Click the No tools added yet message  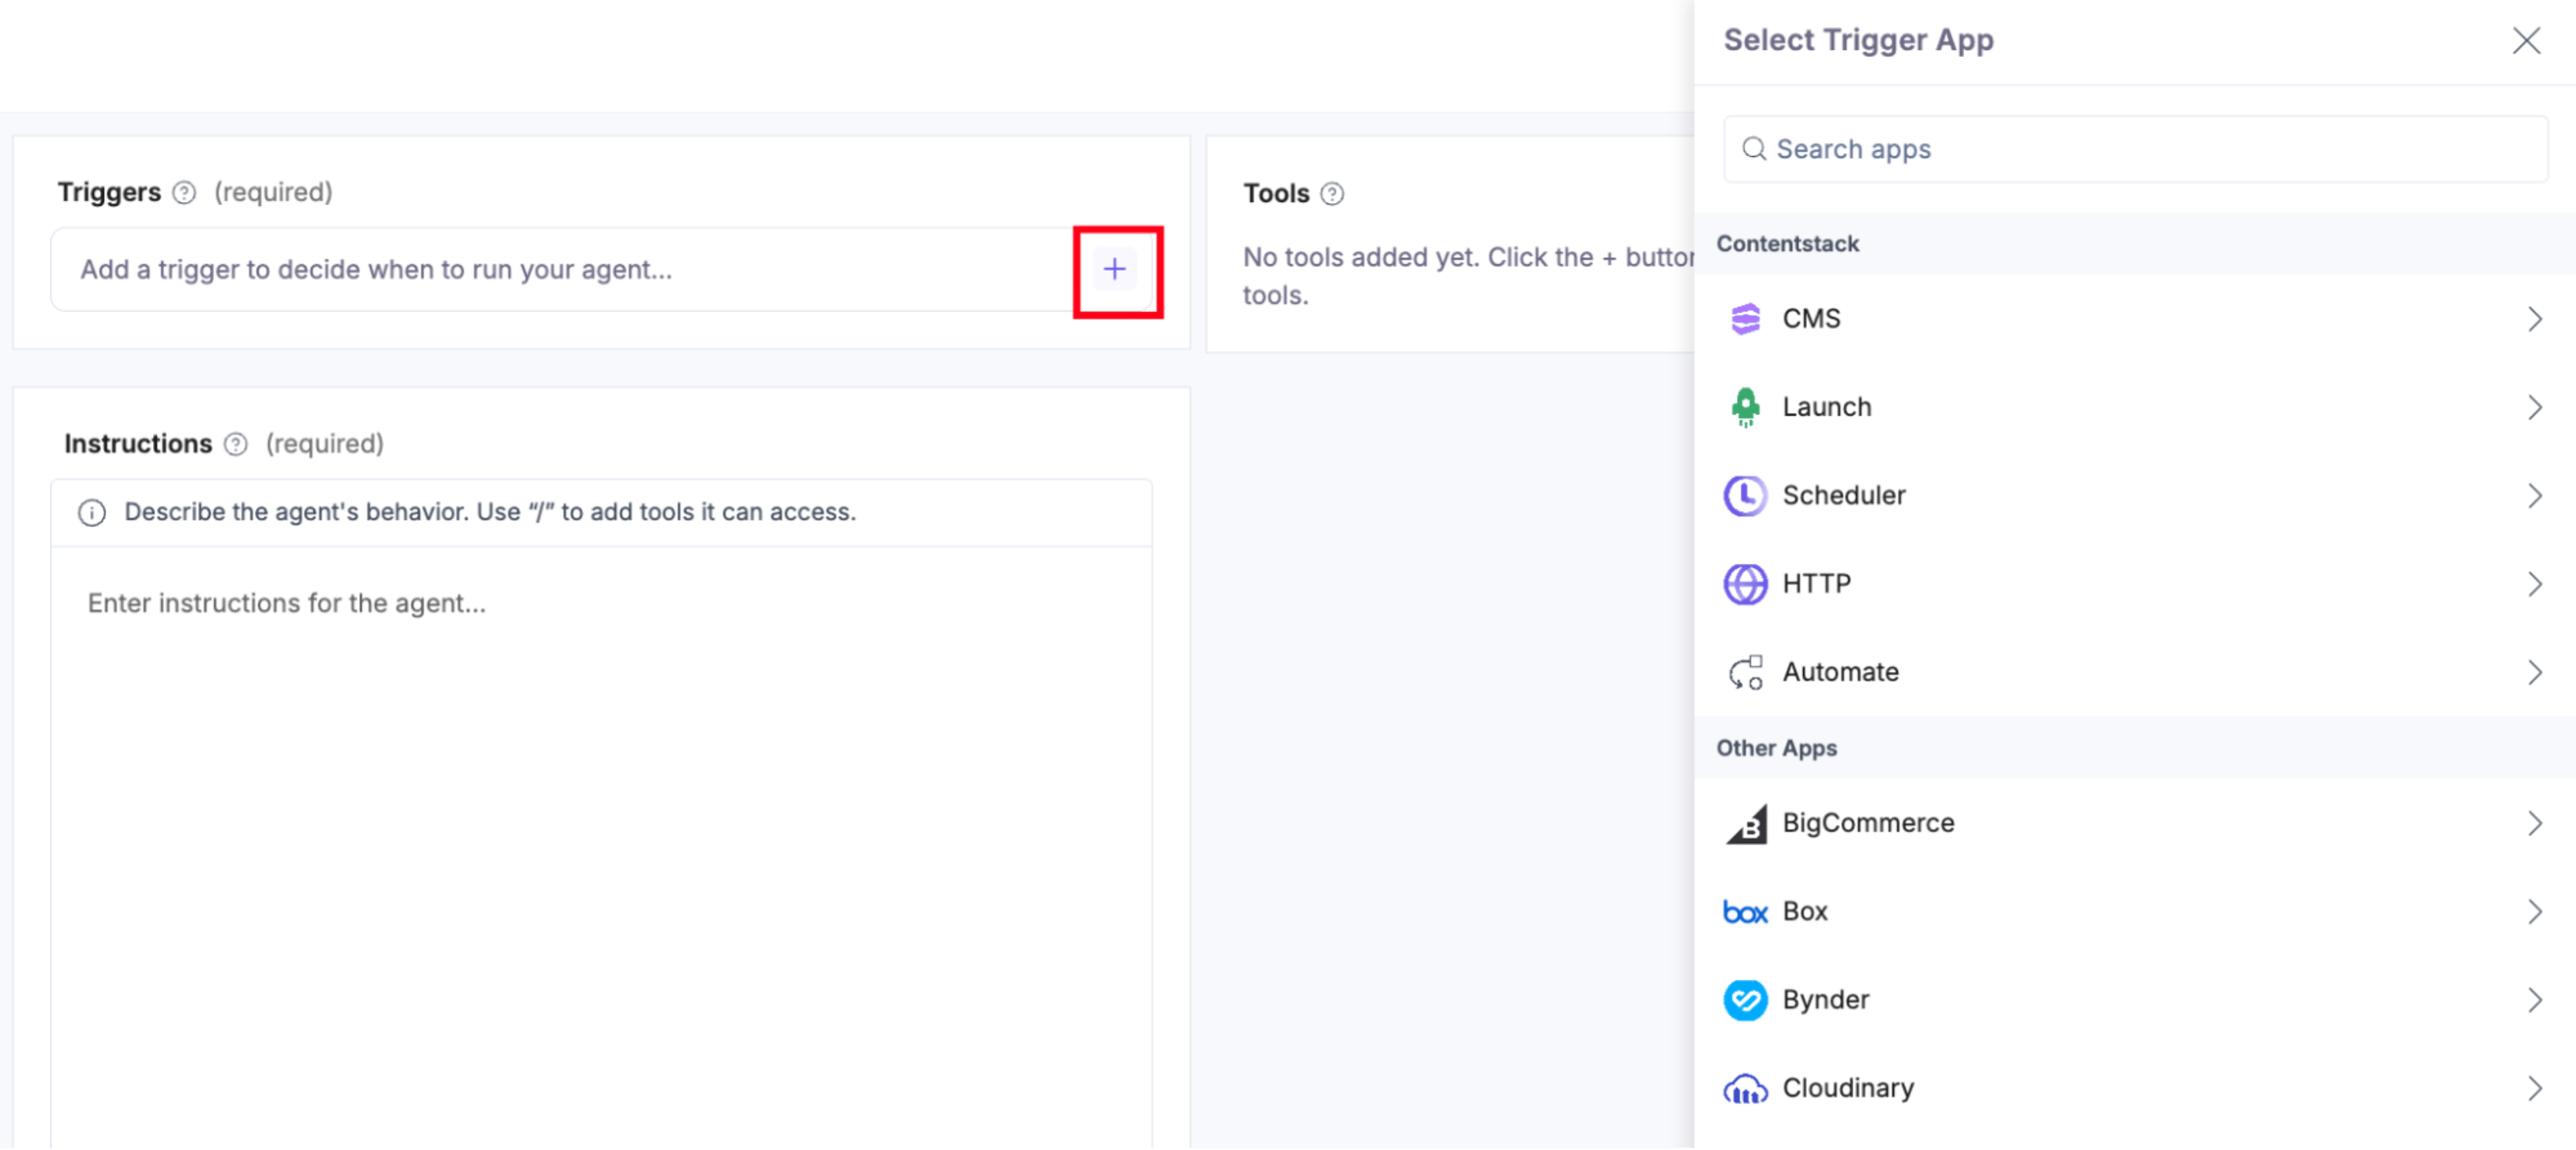(1468, 276)
